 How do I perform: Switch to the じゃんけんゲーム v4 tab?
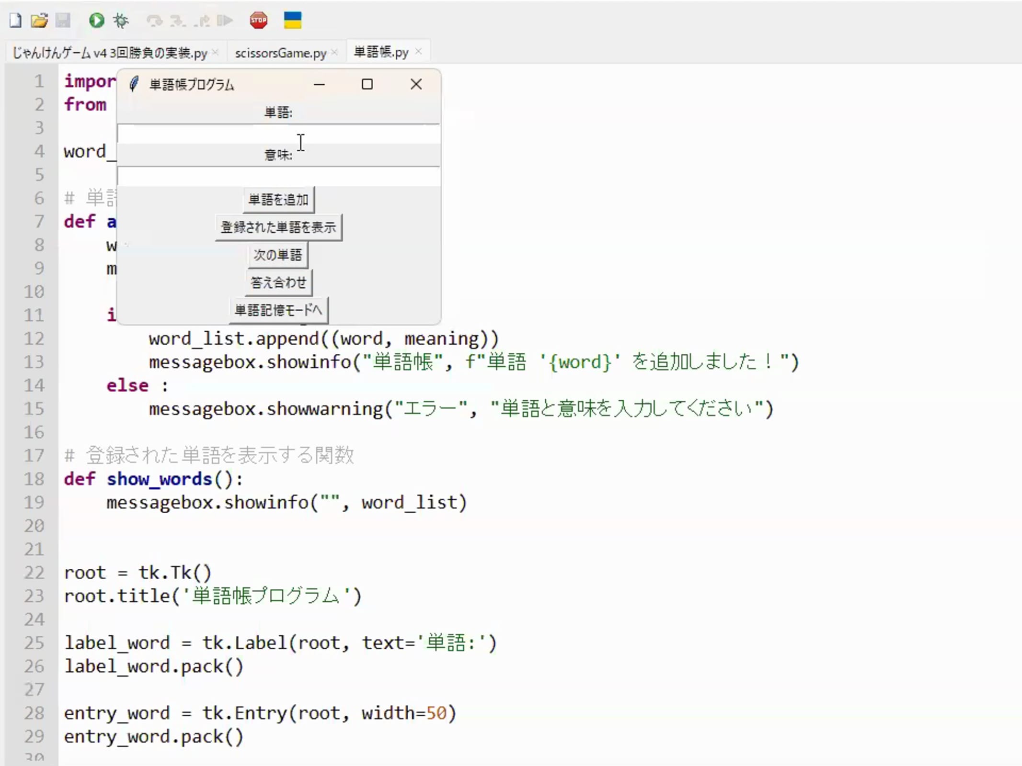point(109,53)
